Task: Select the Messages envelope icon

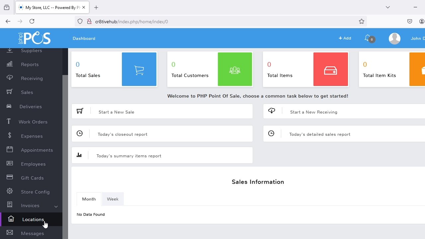Action: click(x=10, y=233)
